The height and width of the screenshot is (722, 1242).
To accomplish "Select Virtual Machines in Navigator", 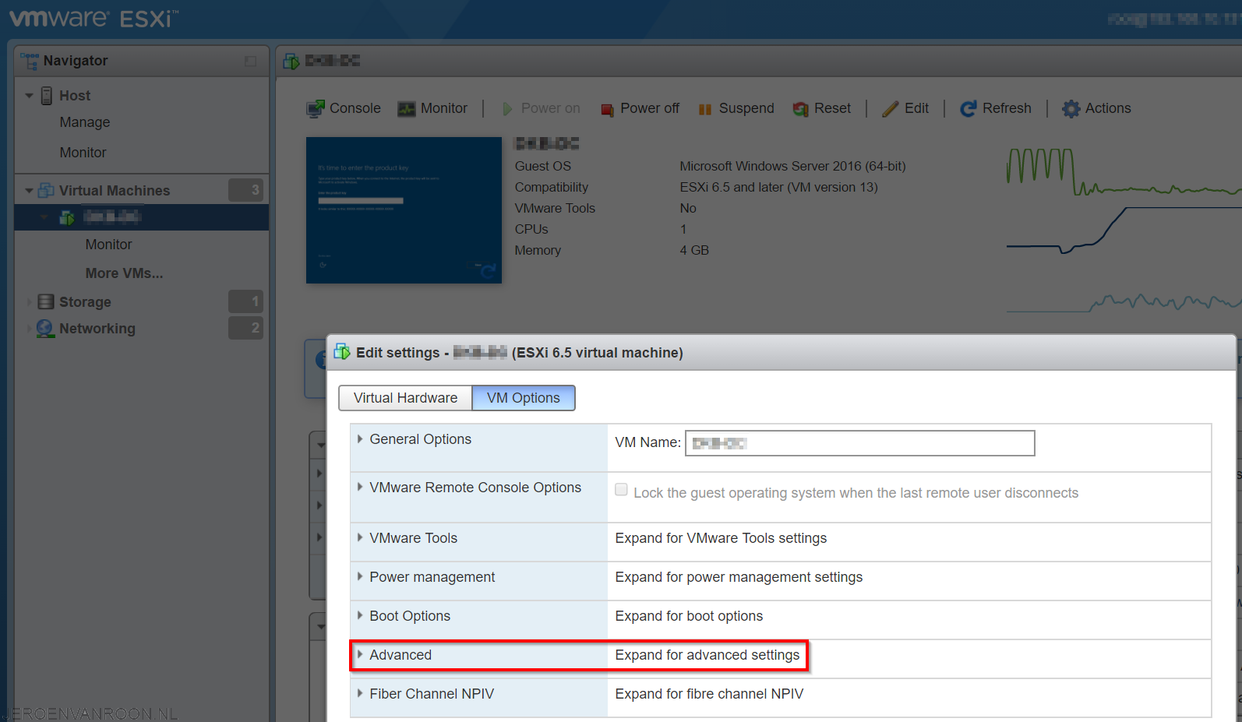I will click(x=115, y=191).
